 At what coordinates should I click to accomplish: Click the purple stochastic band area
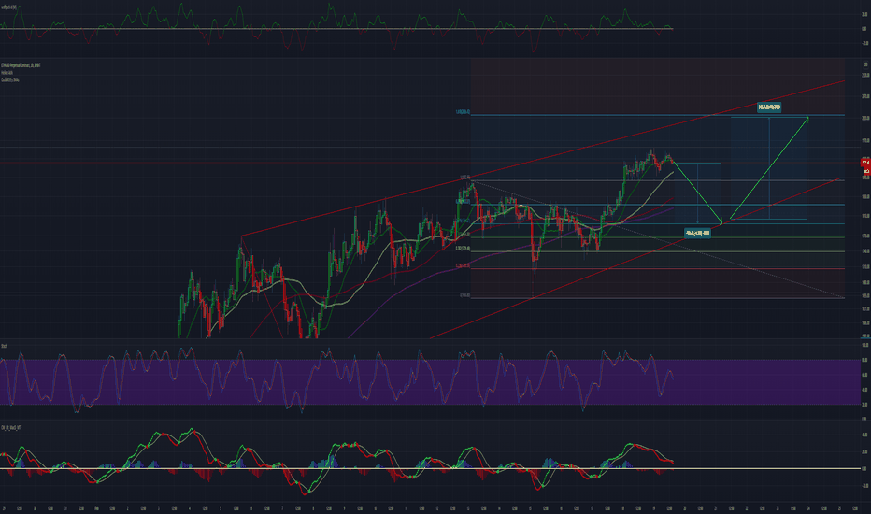click(x=430, y=381)
